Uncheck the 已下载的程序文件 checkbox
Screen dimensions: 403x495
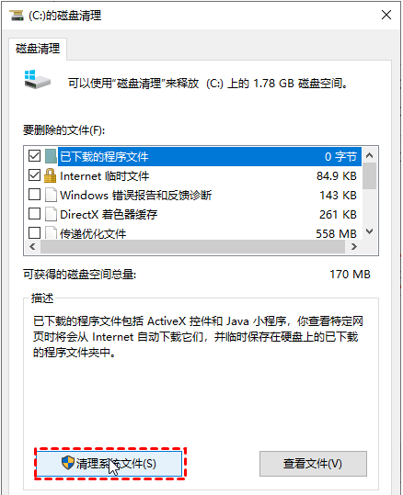34,155
